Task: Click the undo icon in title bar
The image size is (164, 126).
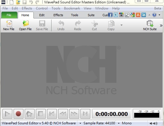Action: [31, 2]
